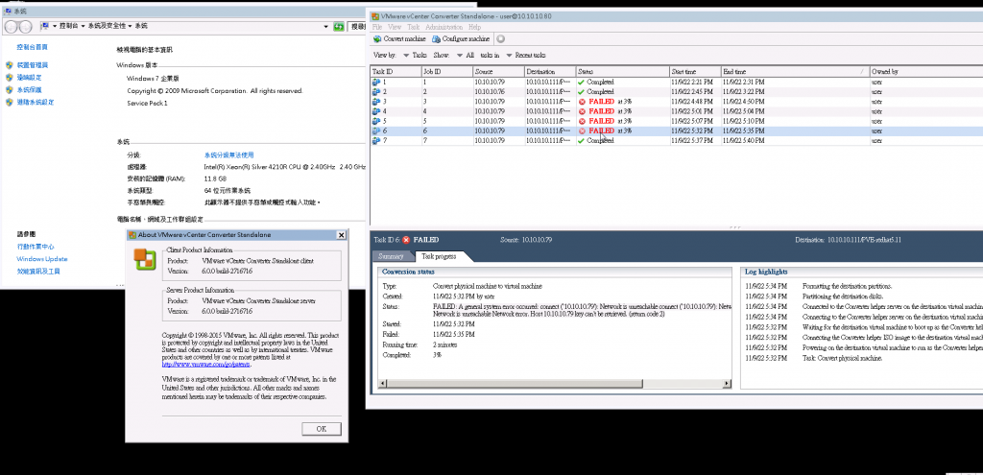Click the End time column sort arrow

[863, 72]
